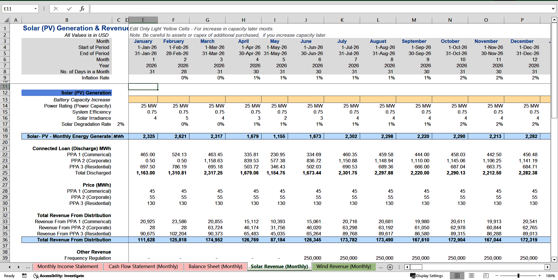Image resolution: width=558 pixels, height=280 pixels.
Task: Click the Select All corner triangle
Action: [x=6, y=20]
